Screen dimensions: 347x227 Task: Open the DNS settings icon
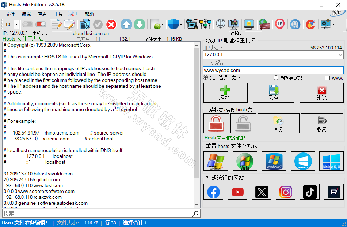coord(192,24)
